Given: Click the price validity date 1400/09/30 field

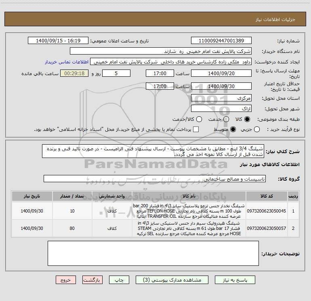Looking at the screenshot, I should pyautogui.click(x=221, y=86).
